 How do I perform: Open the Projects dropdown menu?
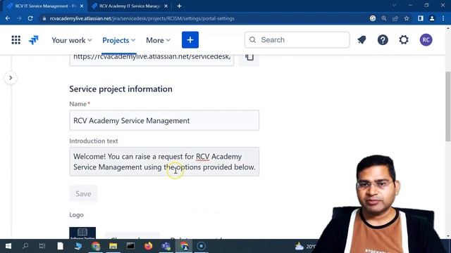[119, 40]
